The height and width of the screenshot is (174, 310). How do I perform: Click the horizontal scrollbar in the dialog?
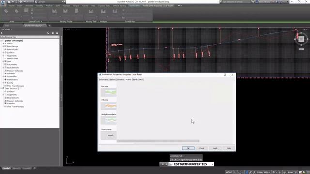[x=158, y=141]
